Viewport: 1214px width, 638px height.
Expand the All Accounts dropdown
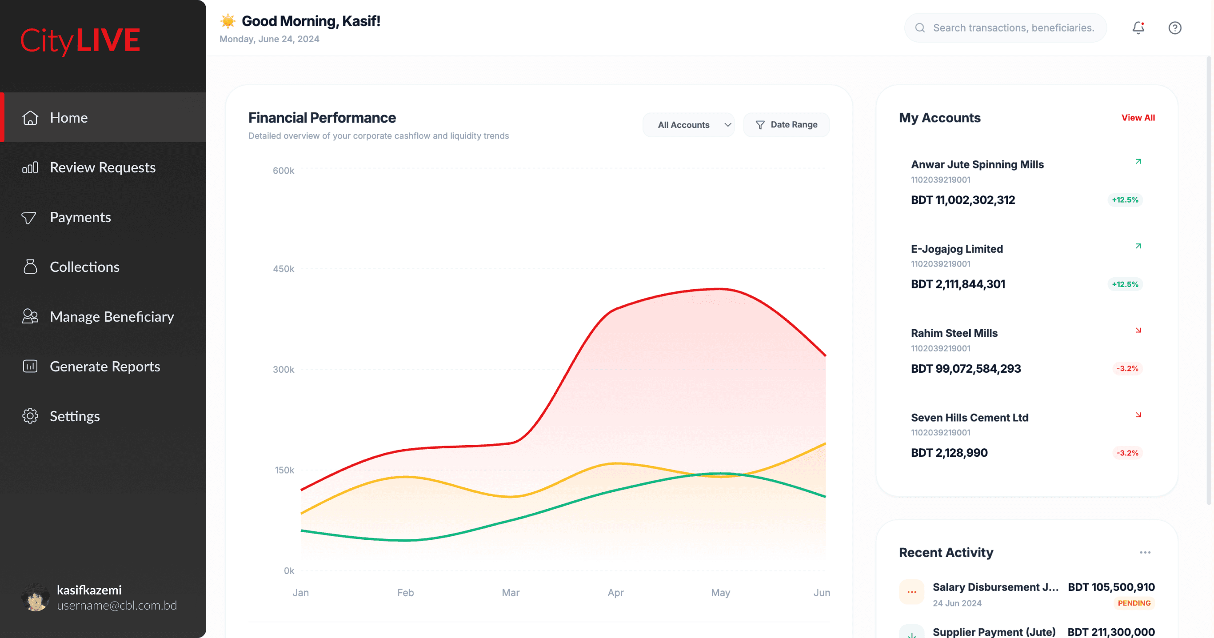(688, 125)
